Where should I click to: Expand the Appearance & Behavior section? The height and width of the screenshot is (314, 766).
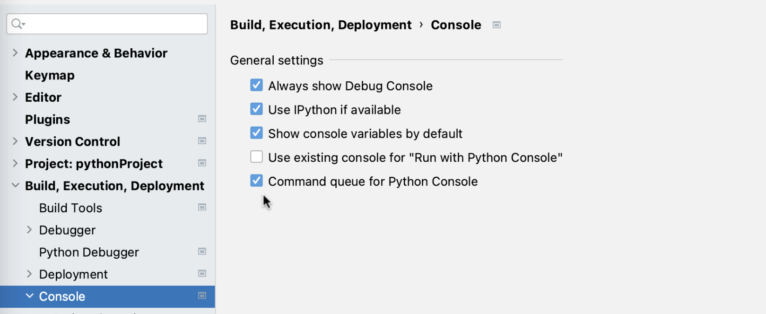(x=15, y=53)
